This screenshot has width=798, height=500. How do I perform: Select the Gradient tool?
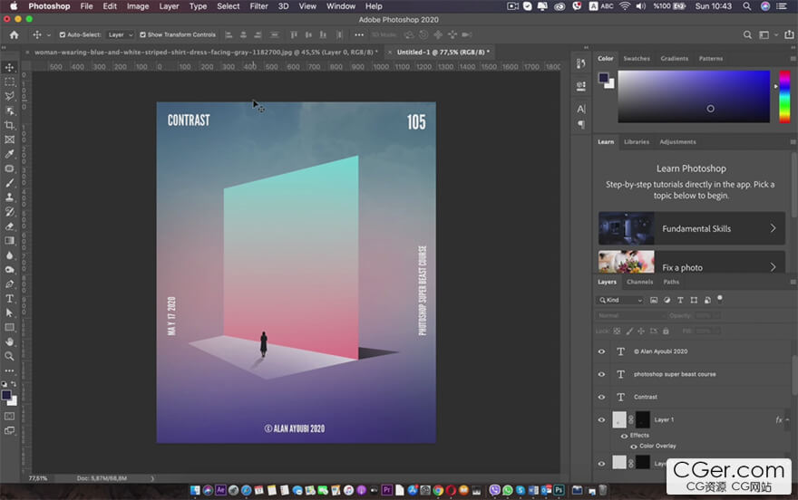10,241
